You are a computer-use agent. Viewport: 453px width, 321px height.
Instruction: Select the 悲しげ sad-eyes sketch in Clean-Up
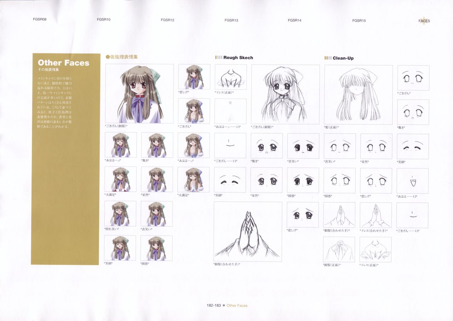tap(376, 180)
